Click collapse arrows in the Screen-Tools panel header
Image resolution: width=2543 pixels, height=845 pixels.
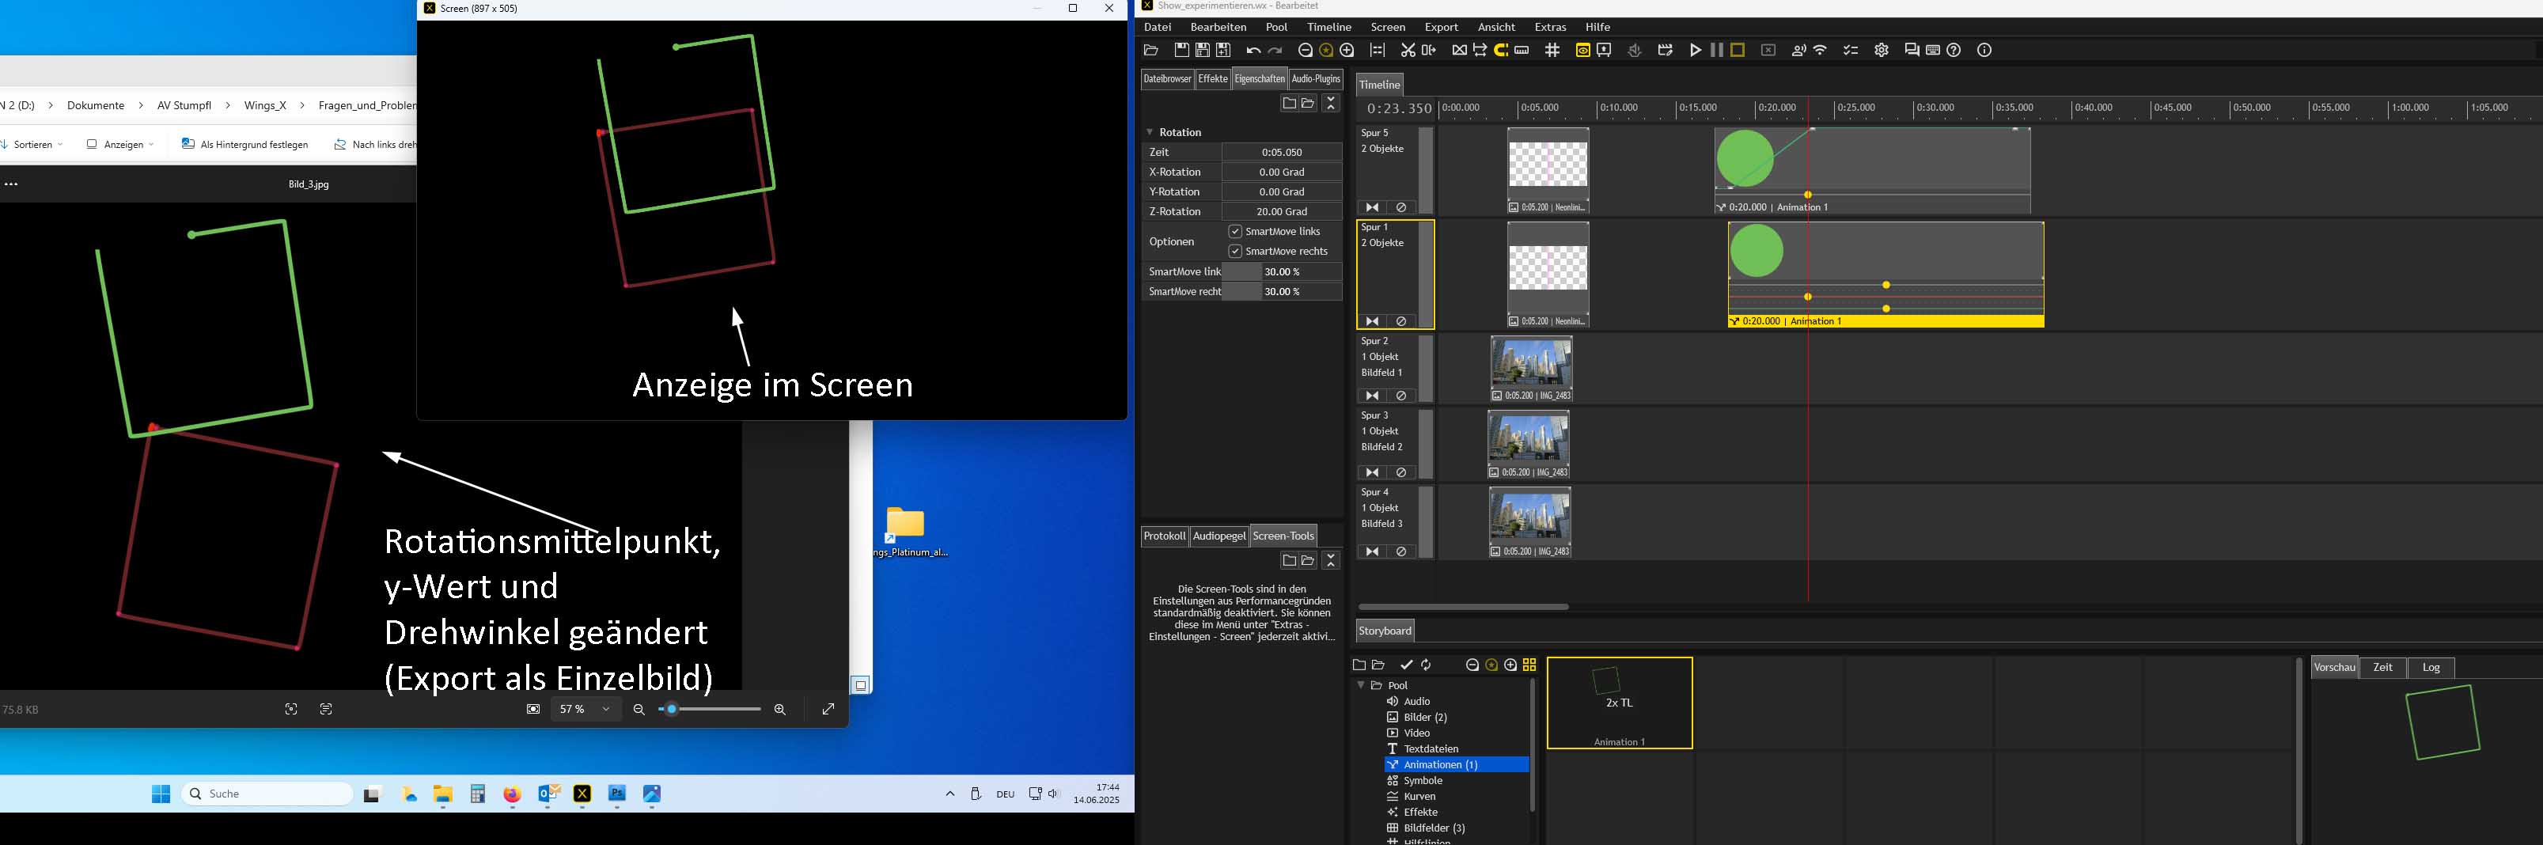[1331, 559]
